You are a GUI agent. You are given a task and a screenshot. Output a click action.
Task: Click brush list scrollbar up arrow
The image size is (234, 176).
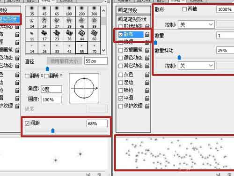(x=103, y=11)
